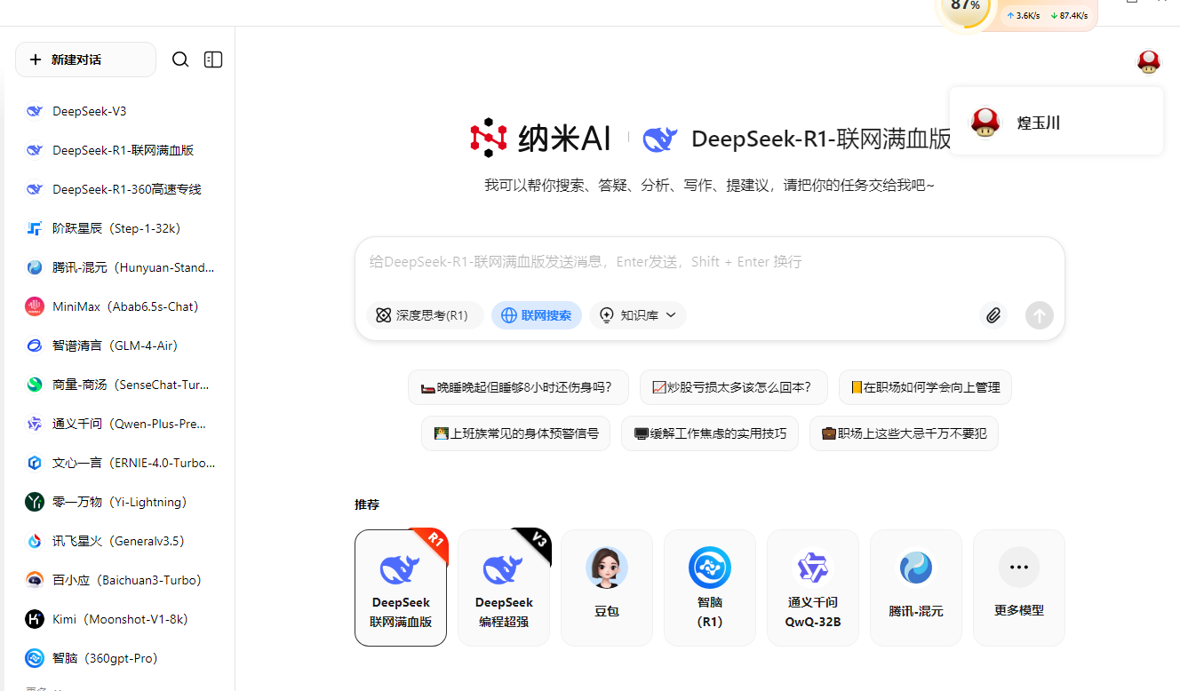Viewport: 1180px width, 691px height.
Task: Choose suggestion 缓解工作焦虑的实用技巧
Action: click(710, 433)
